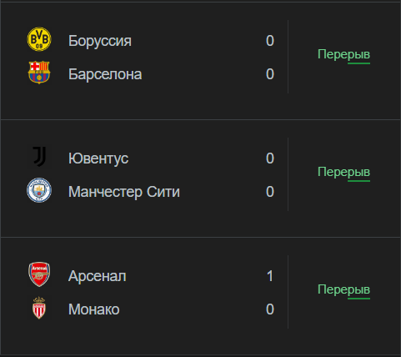Click the Borussia Dortmund BVB crest
The width and height of the screenshot is (401, 357).
pos(39,39)
